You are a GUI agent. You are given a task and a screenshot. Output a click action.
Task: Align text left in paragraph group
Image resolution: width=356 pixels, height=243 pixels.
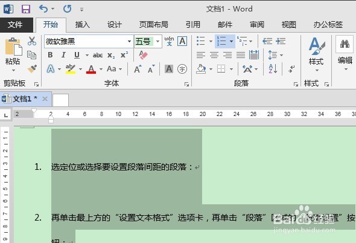tap(201, 55)
